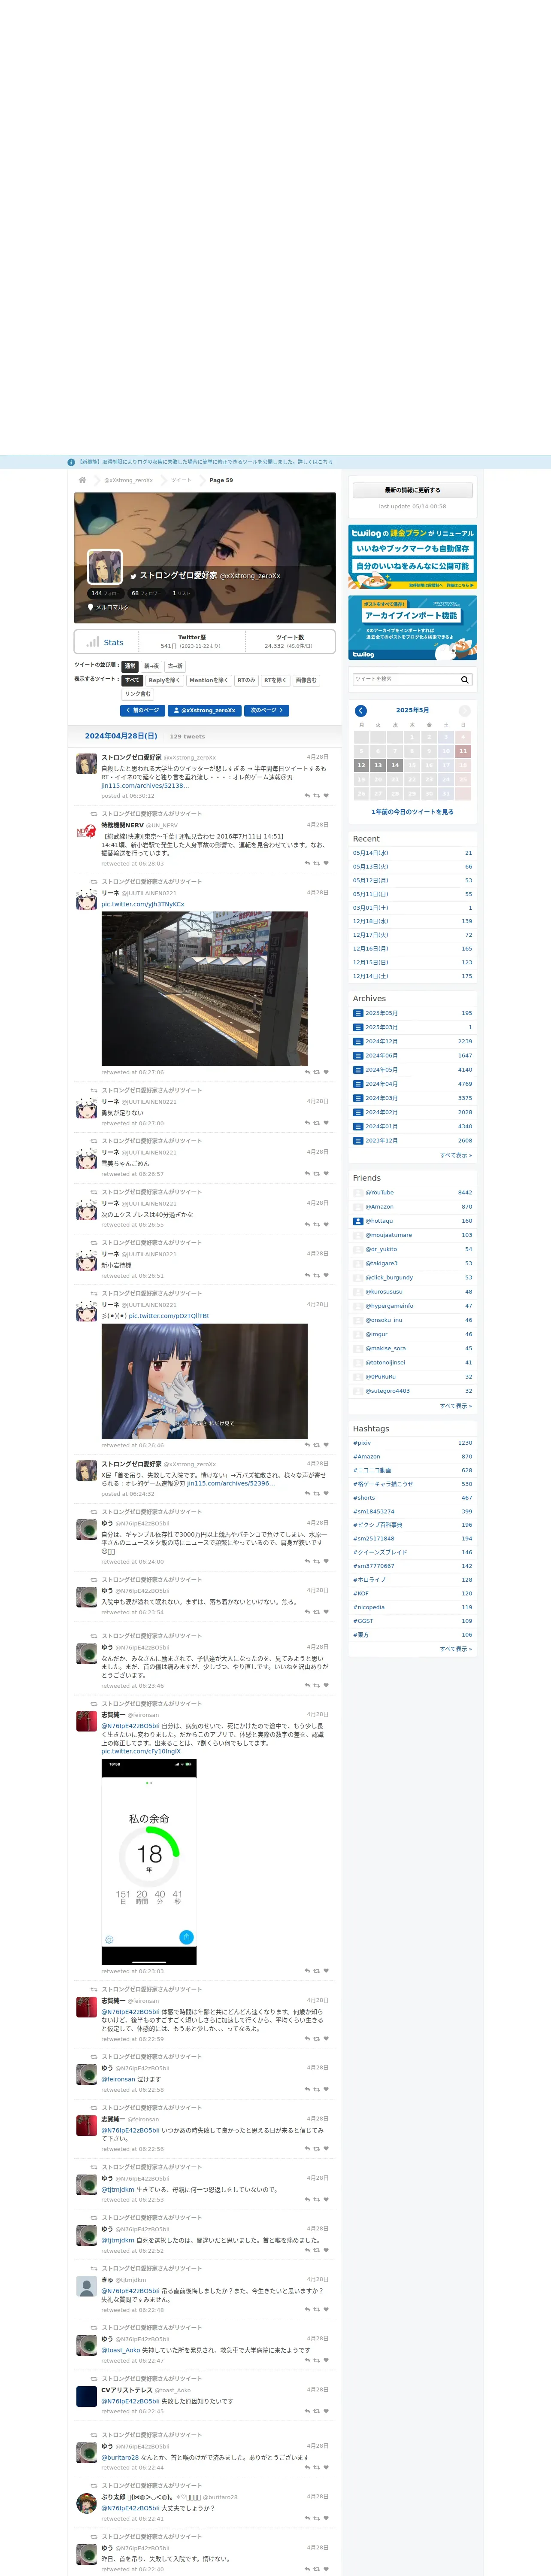Enable RTのみ filter
This screenshot has width=551, height=2576.
(246, 680)
